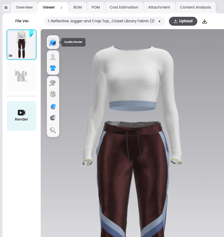Screen dimensions: 224x237
Task: Select the 3D outfit thumbnail
Action: [x=22, y=45]
